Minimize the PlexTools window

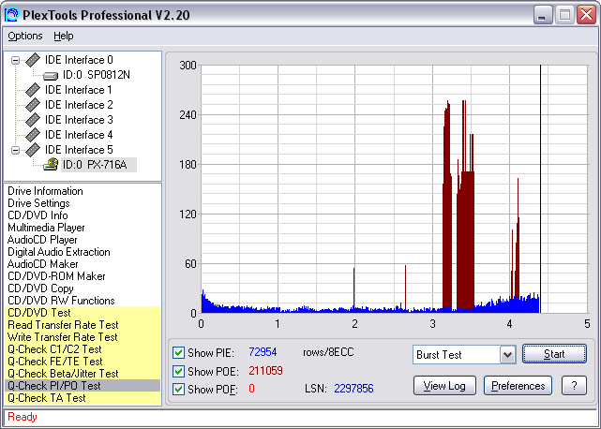coord(542,15)
